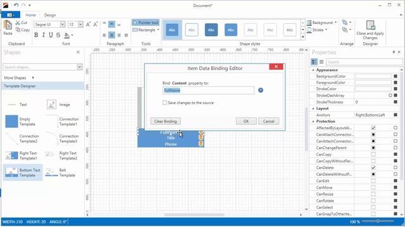The width and height of the screenshot is (405, 227).
Task: Expand the shape styles gallery
Action: coord(303,37)
